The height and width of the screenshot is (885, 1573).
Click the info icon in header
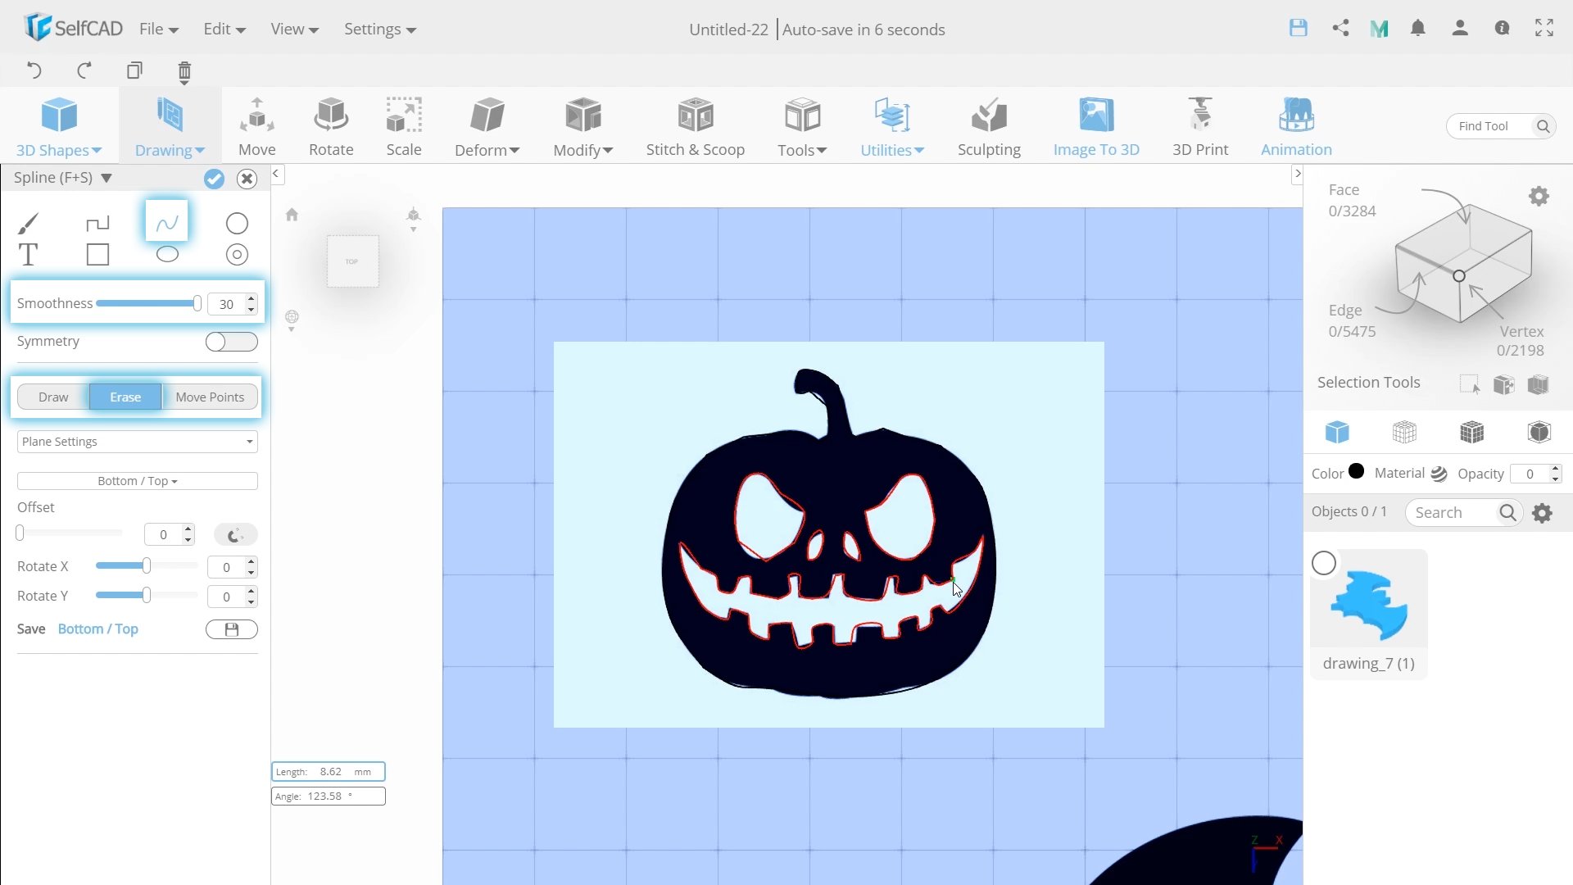(x=1502, y=28)
